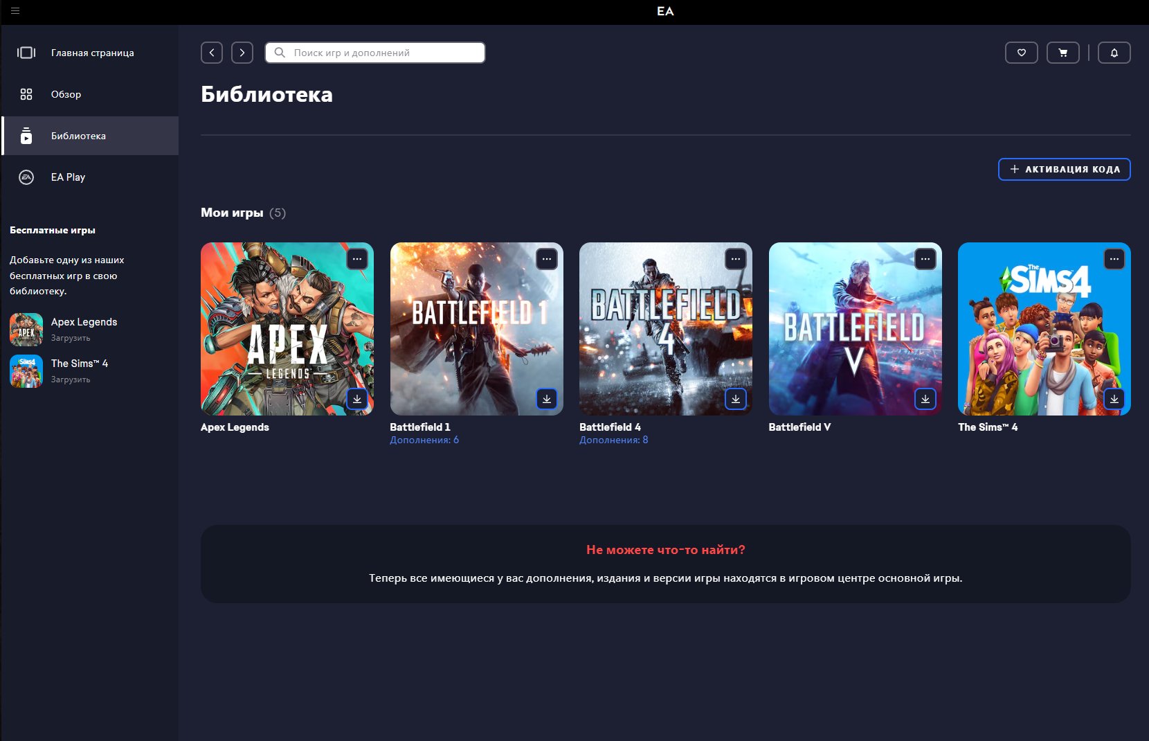Click Apex Legends thumbnail in Бесплатные игры

[x=26, y=330]
